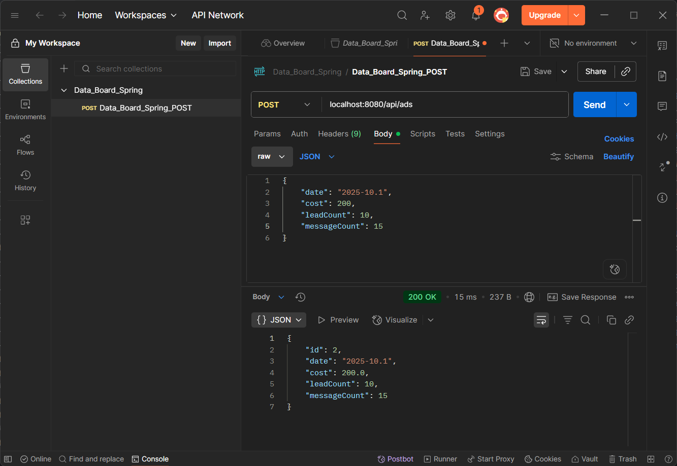Open the comments icon in right sidebar
The image size is (677, 466).
tap(662, 106)
